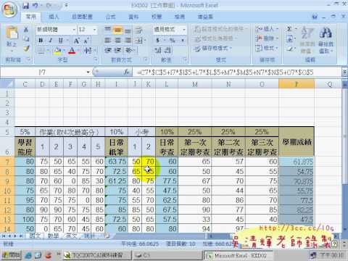Viewport: 348px width, 261px height.
Task: Apply the red font color
Action: pyautogui.click(x=72, y=51)
